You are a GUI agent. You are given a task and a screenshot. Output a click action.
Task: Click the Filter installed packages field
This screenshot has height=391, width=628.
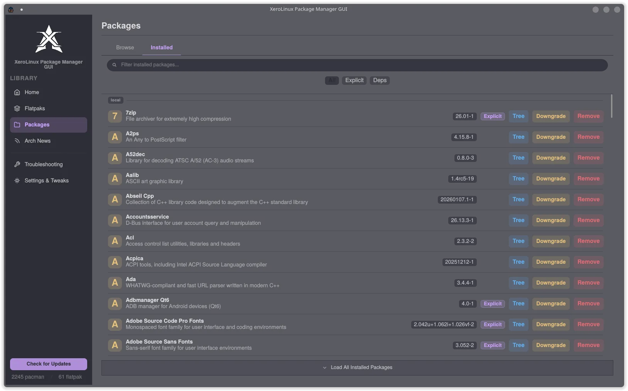[357, 65]
